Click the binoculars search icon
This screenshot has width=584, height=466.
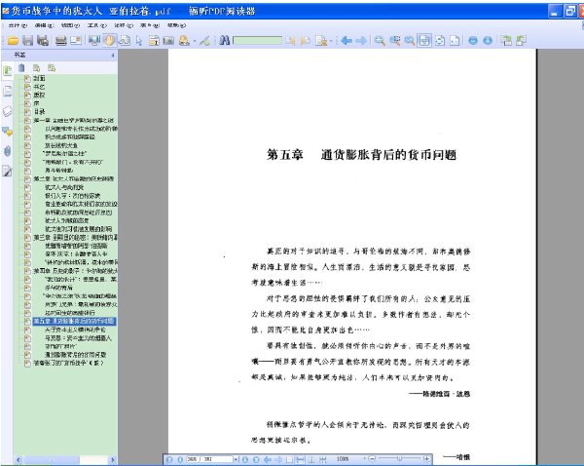coord(224,40)
